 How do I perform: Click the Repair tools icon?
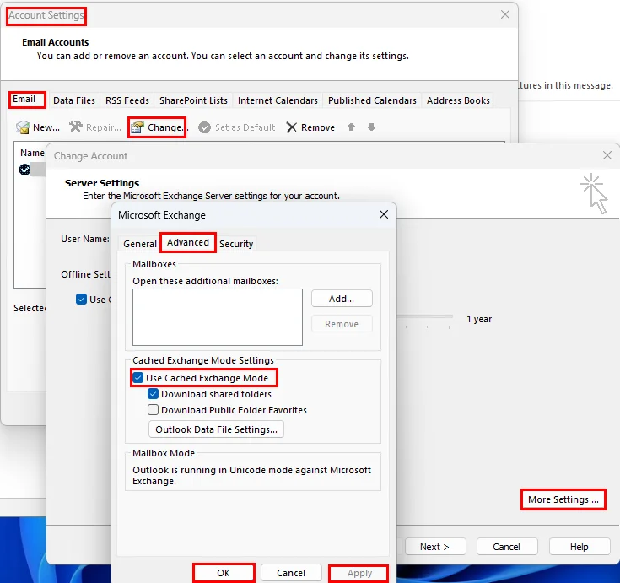pyautogui.click(x=76, y=127)
